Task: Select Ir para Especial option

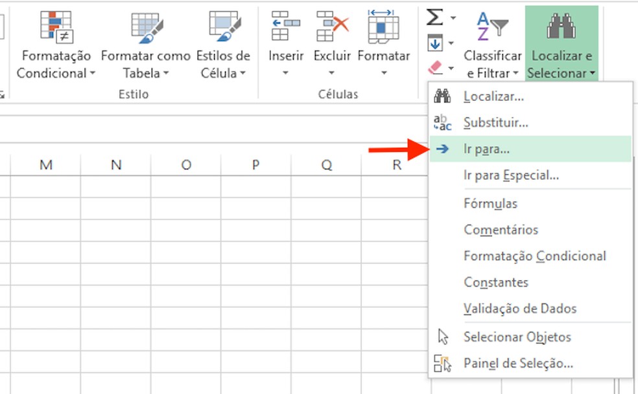Action: pos(512,175)
